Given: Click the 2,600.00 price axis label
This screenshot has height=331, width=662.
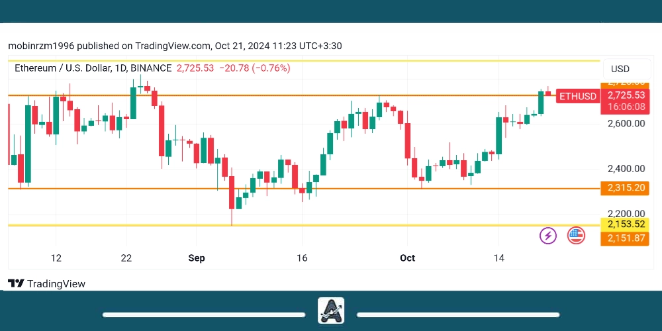Looking at the screenshot, I should [626, 123].
